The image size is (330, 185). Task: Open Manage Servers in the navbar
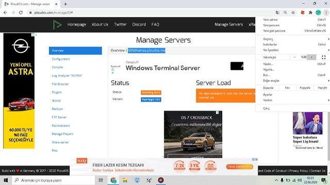228,25
